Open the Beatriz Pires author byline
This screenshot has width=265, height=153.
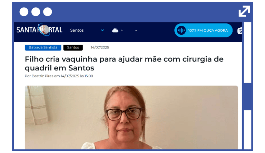coord(42,76)
